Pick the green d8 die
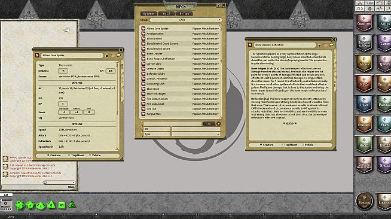 pos(51,205)
